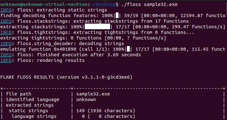Click the INFO label before 'finished execution'
The image size is (227, 120).
coord(6,55)
